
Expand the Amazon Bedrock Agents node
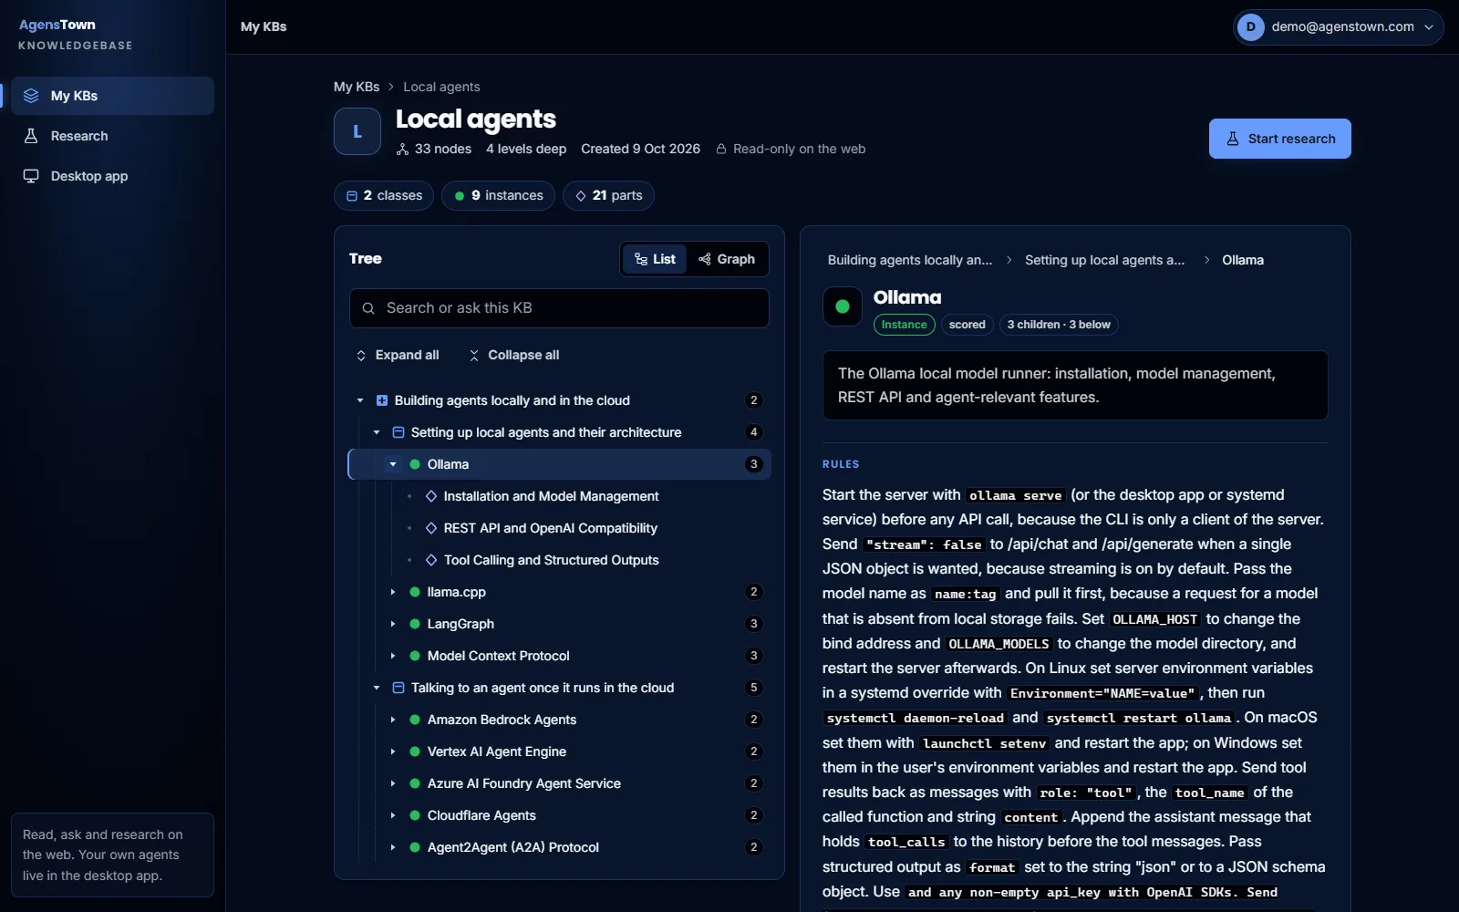[393, 720]
